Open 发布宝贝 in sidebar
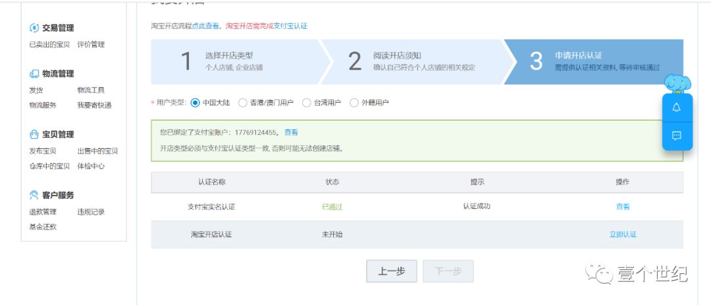Screen dimensions: 711x305 click(x=43, y=151)
